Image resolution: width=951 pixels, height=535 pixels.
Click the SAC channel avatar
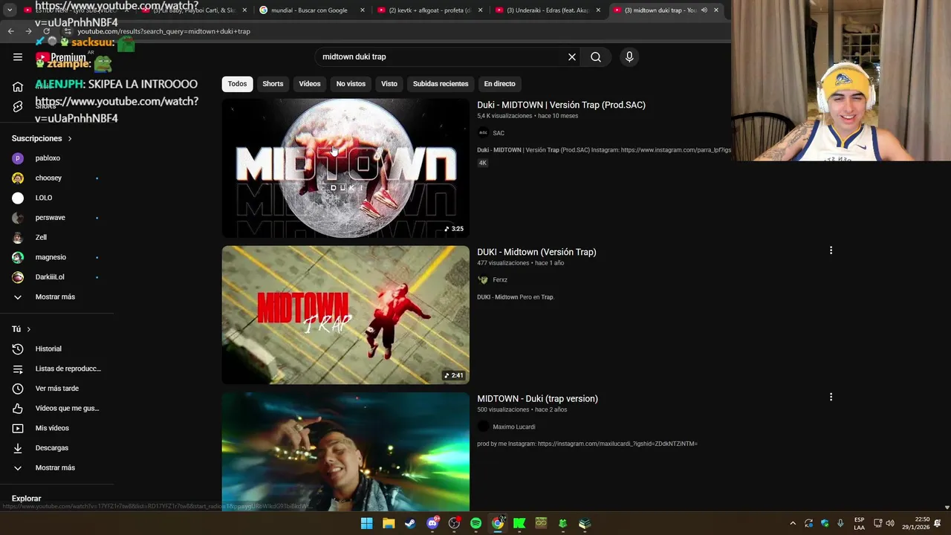(483, 133)
